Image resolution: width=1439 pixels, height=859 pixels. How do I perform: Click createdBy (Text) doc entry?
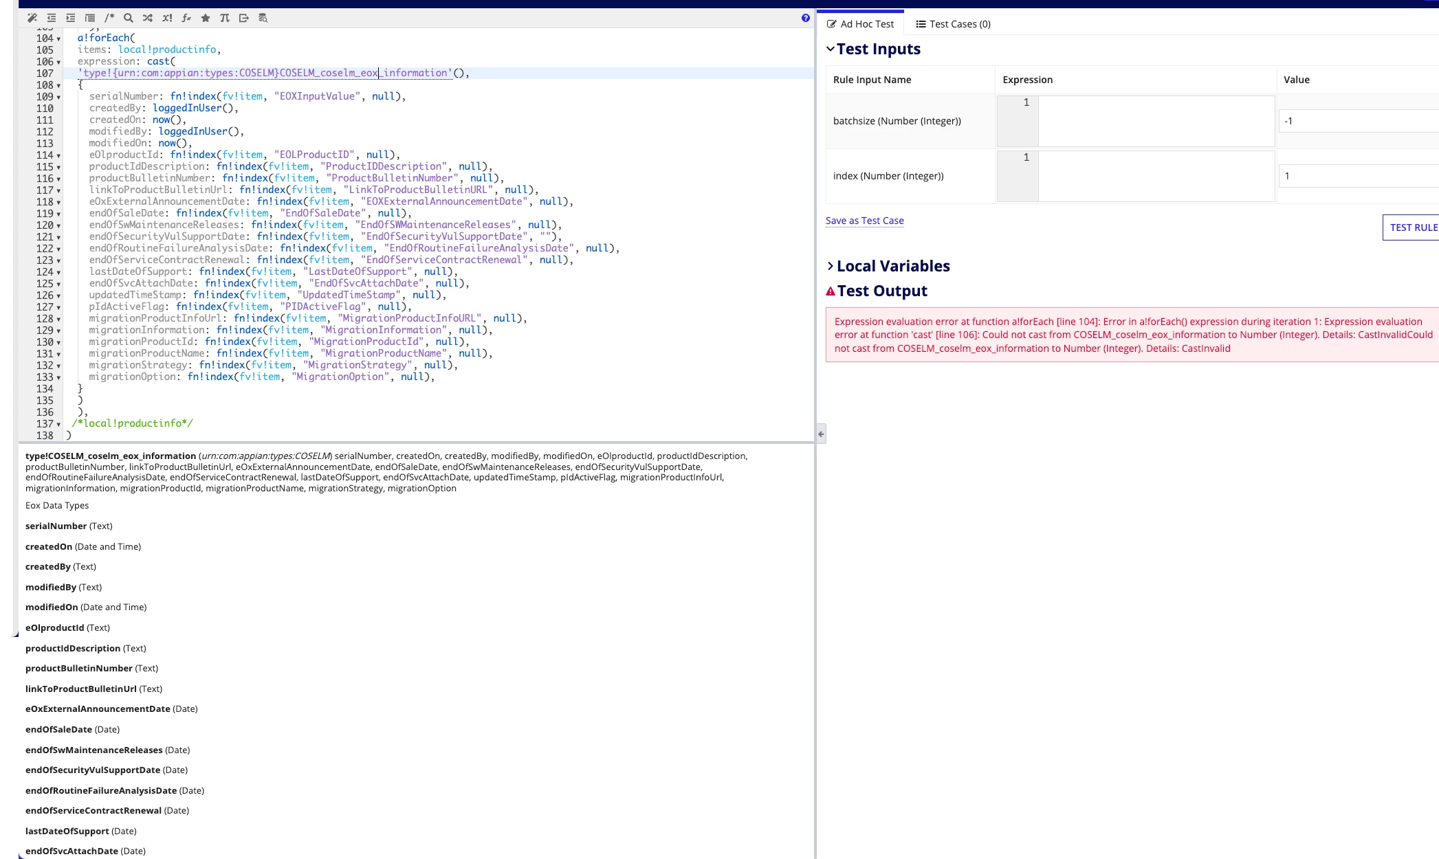(61, 566)
